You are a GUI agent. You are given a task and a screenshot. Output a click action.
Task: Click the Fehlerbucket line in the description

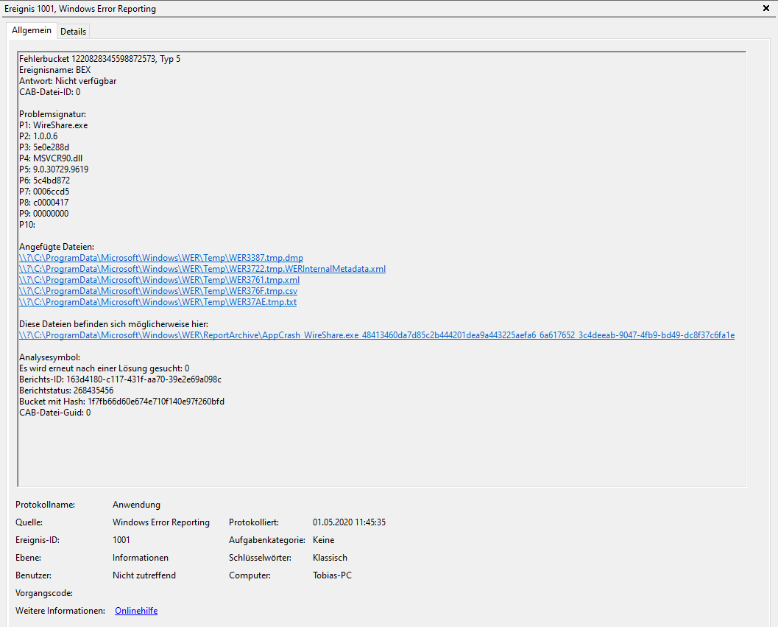(x=99, y=59)
